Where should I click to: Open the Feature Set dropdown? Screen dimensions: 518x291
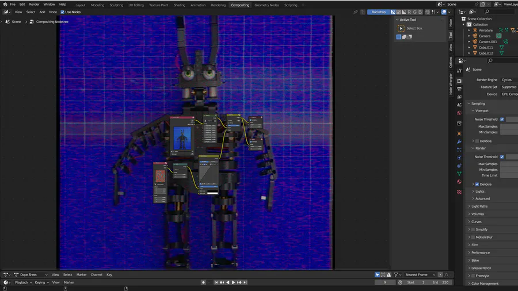coord(509,87)
